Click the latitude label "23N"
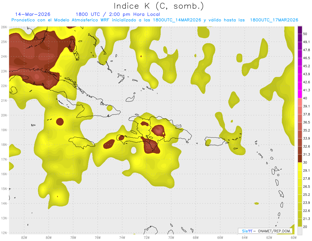Image resolution: width=312 pixels, height=241 pixels. coord(4,71)
